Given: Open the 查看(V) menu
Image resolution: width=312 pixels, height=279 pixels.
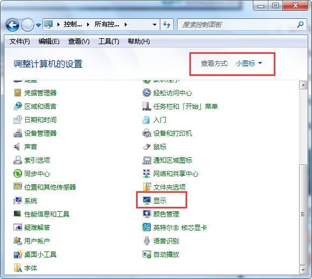Looking at the screenshot, I should click(x=79, y=41).
